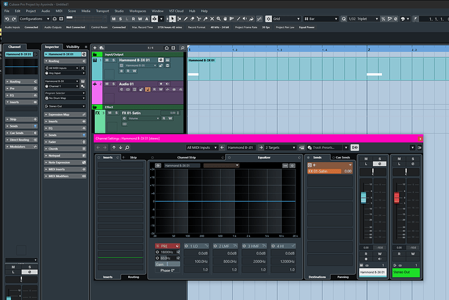Switch to the Routing tab below Inserts
Viewport: 449px width, 300px height.
coord(133,277)
